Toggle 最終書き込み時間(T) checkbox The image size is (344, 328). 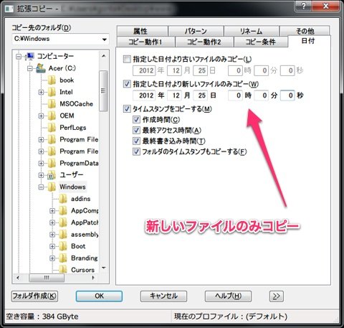[136, 141]
